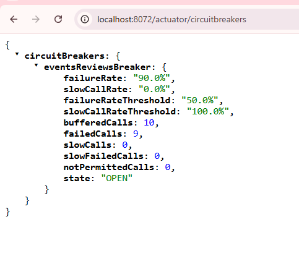This screenshot has width=299, height=256.
Task: Click the browser forward arrow
Action: pos(36,19)
